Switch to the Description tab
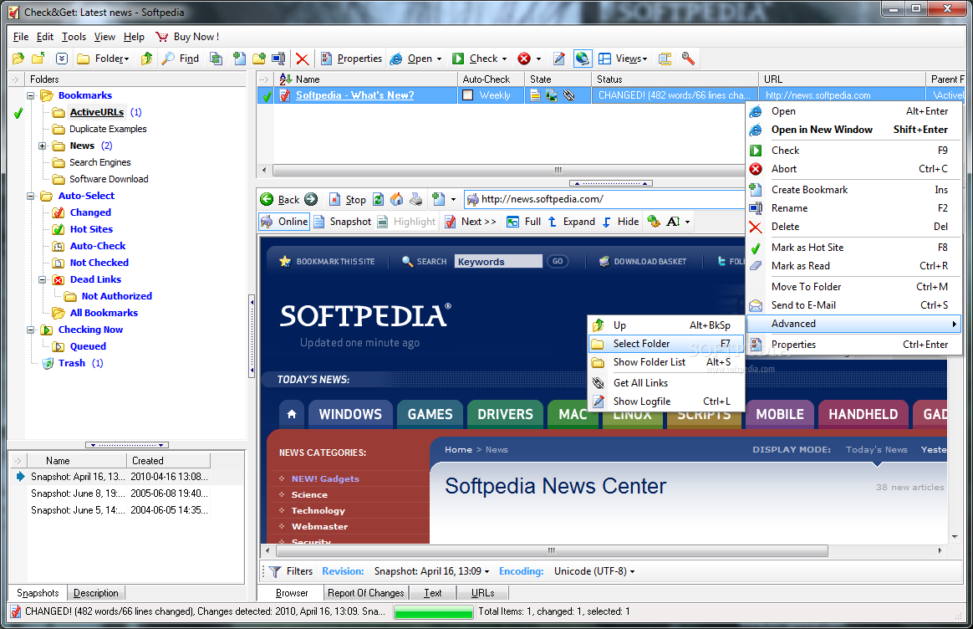 click(x=95, y=593)
